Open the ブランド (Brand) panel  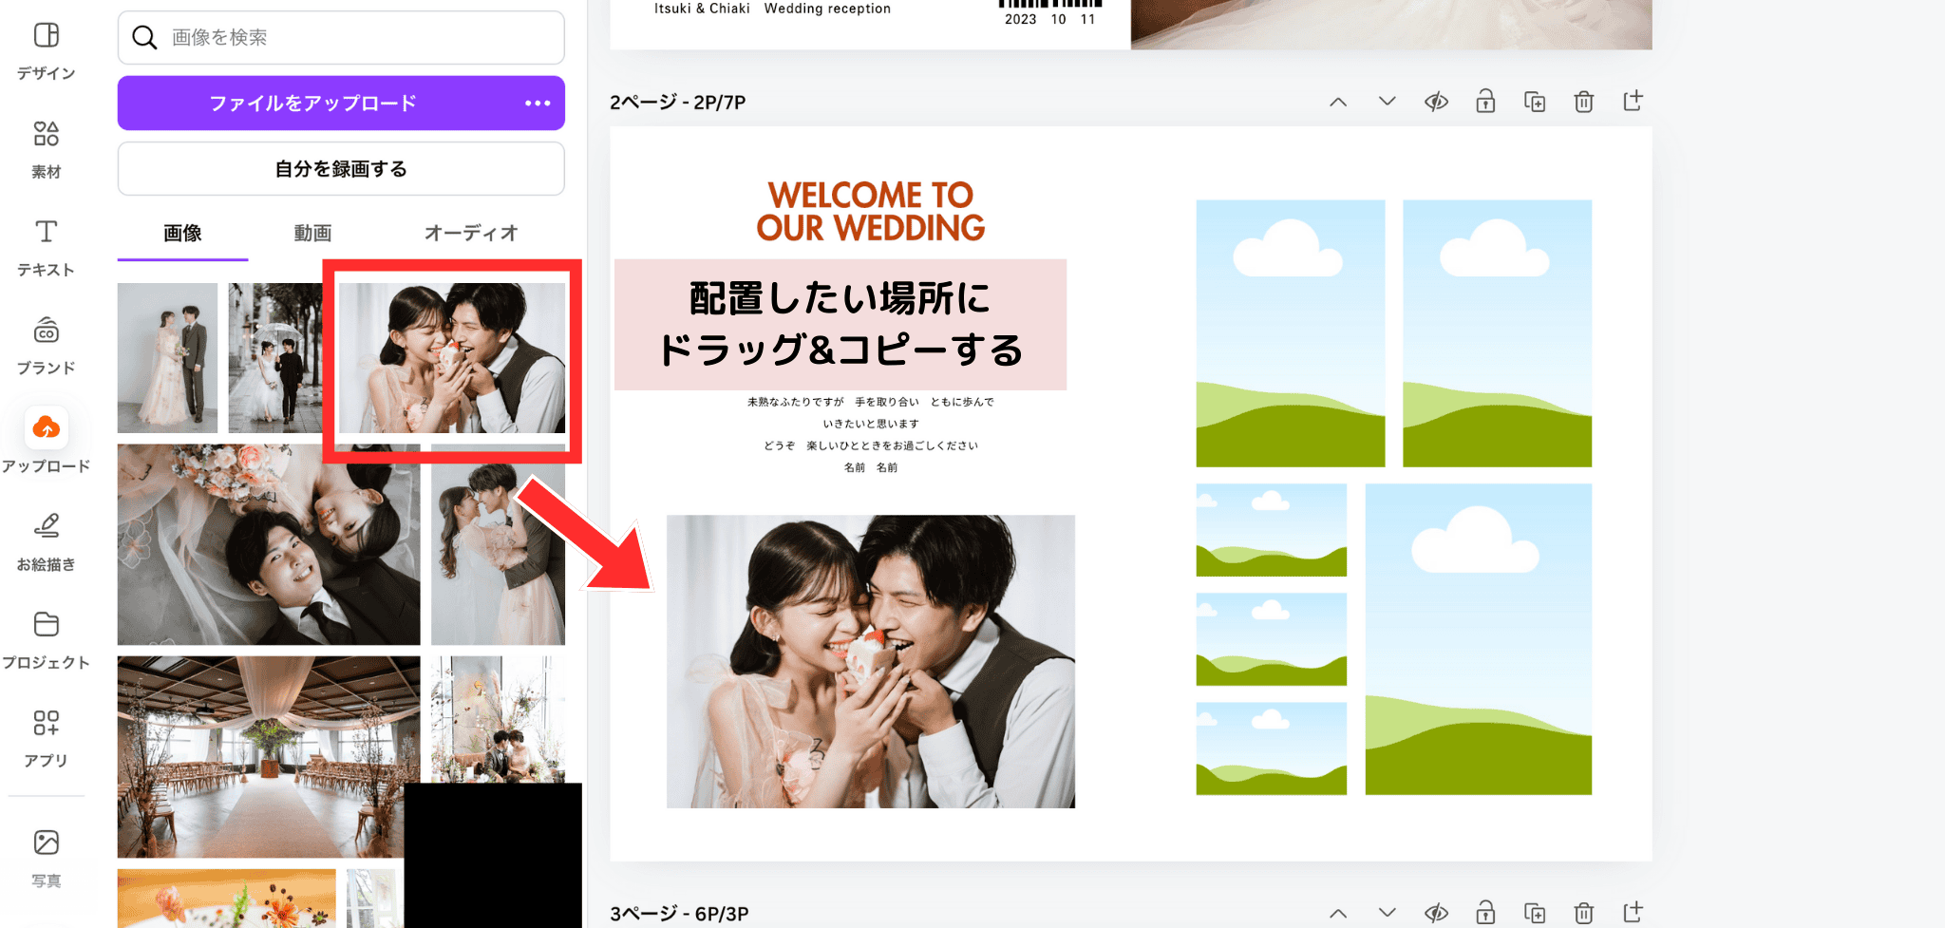click(46, 346)
